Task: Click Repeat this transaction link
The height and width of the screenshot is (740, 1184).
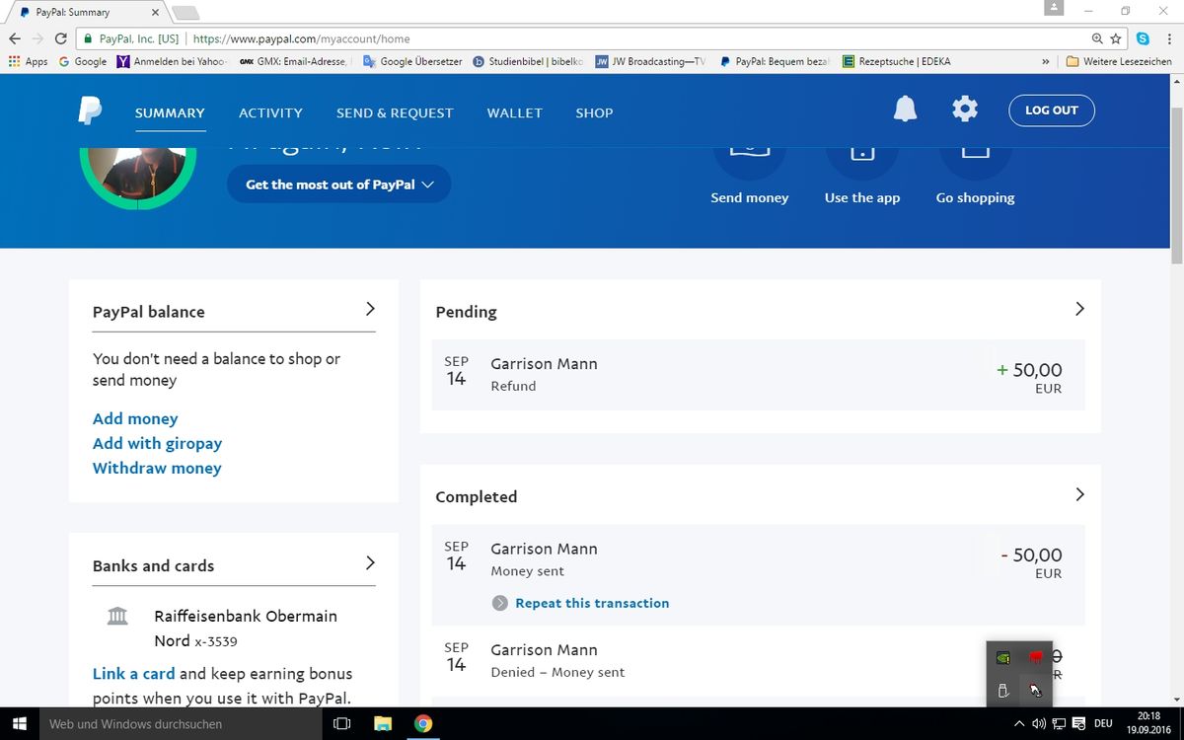Action: [x=592, y=603]
